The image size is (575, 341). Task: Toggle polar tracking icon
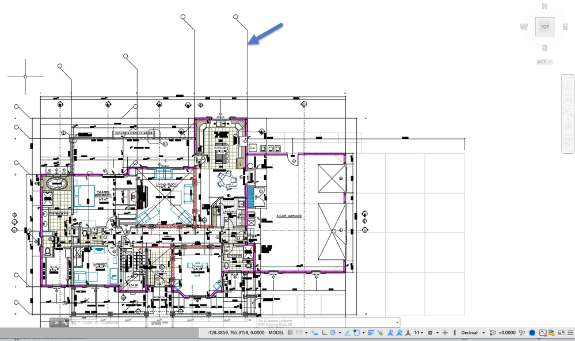click(333, 332)
